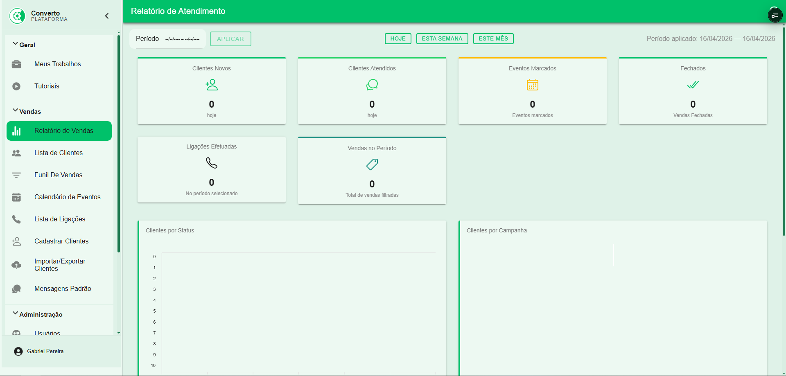Click the sidebar vertical scrollbar
This screenshot has height=376, width=786.
[119, 143]
